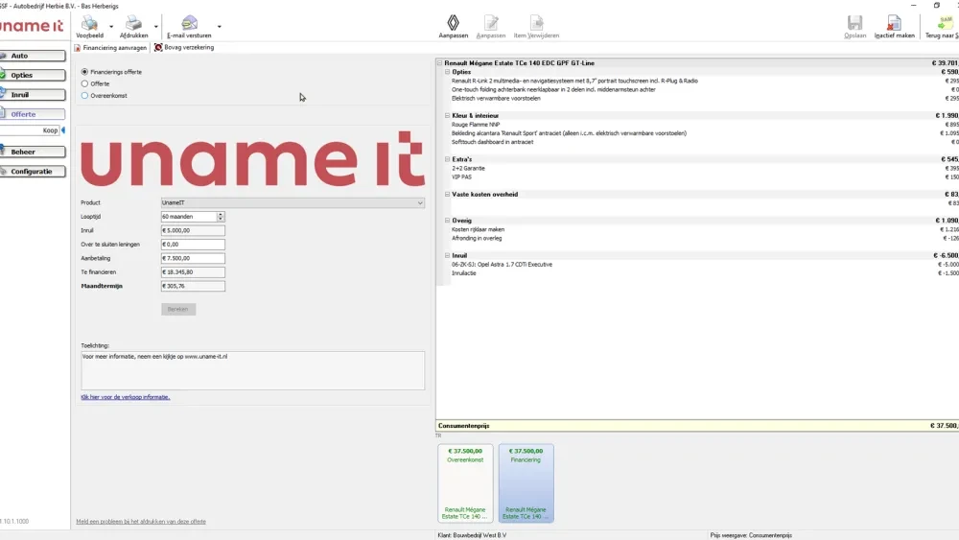The width and height of the screenshot is (959, 540).
Task: Click the E-mail versturen envelope icon
Action: tap(190, 23)
